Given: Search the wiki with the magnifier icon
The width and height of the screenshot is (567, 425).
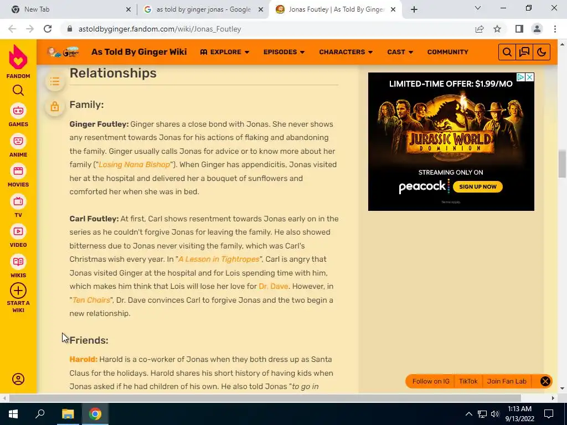Looking at the screenshot, I should 507,52.
